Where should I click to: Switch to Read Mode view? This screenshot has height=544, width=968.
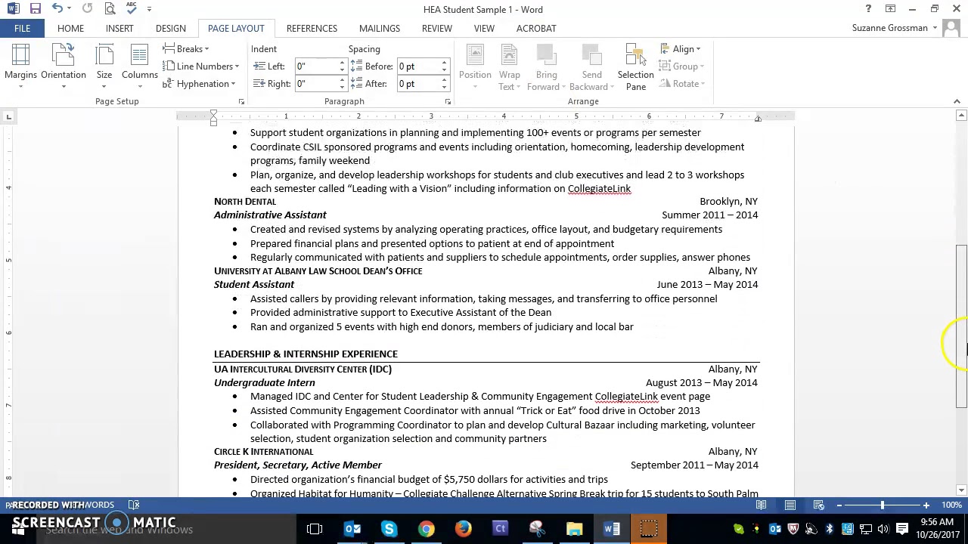pyautogui.click(x=762, y=505)
